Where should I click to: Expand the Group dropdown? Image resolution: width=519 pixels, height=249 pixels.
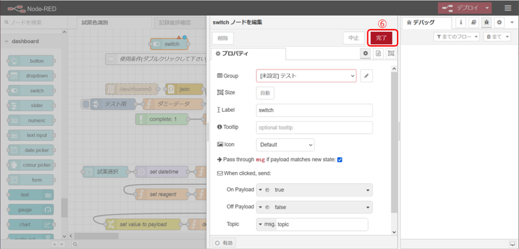click(x=306, y=76)
